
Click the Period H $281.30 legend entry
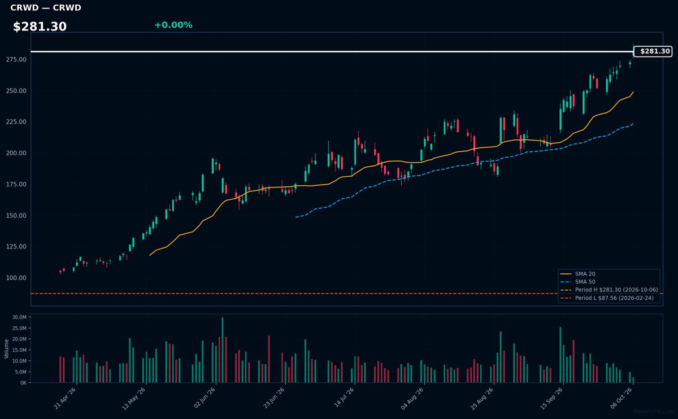click(x=609, y=290)
